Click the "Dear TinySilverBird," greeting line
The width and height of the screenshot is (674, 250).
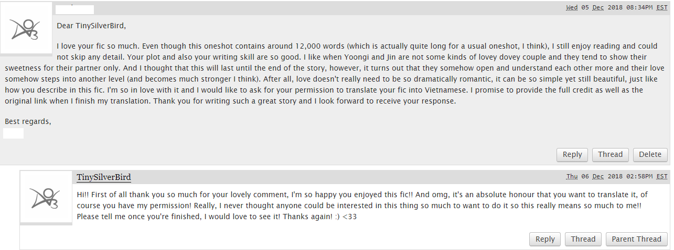[x=91, y=26]
